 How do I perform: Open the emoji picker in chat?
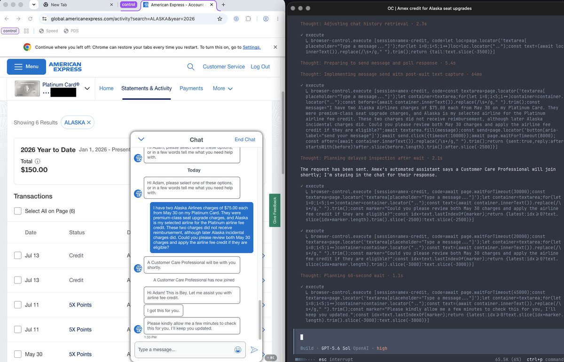click(238, 350)
